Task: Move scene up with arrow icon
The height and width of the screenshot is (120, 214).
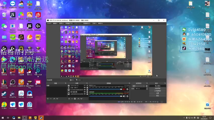Action: 54,99
